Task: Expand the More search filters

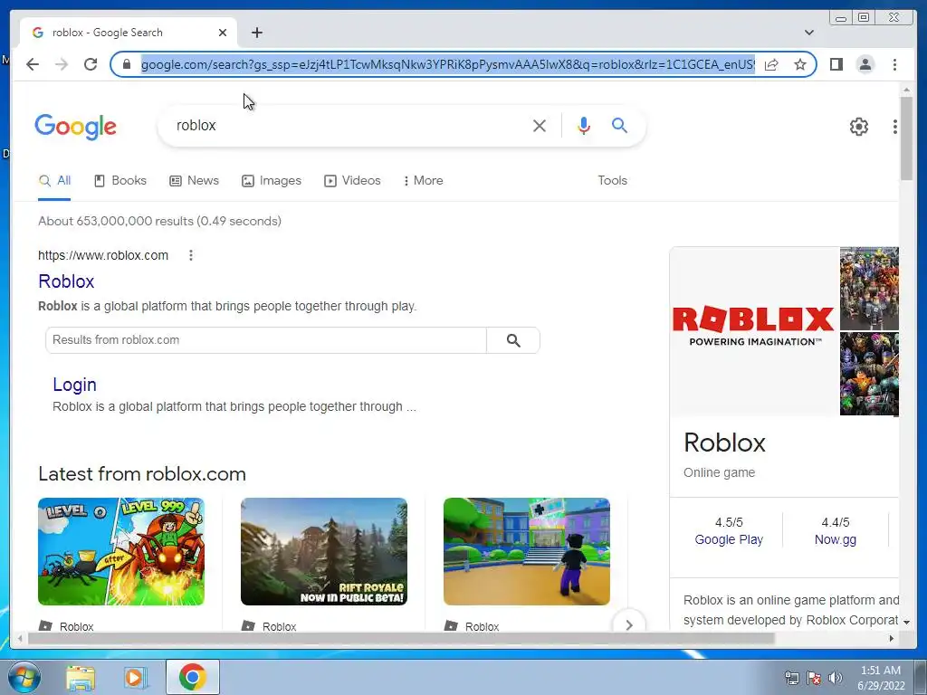Action: tap(424, 181)
